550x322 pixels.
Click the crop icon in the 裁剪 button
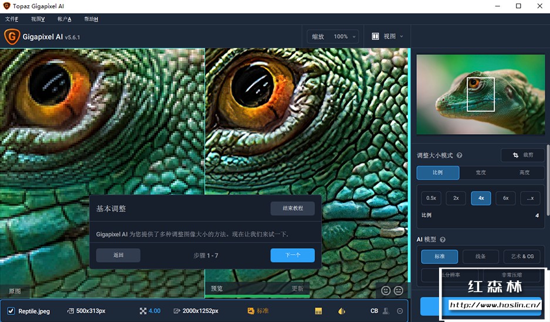tap(515, 155)
